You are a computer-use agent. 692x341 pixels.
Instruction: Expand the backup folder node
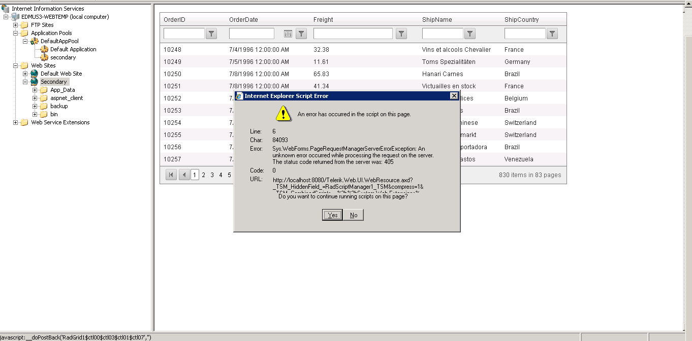coord(35,106)
